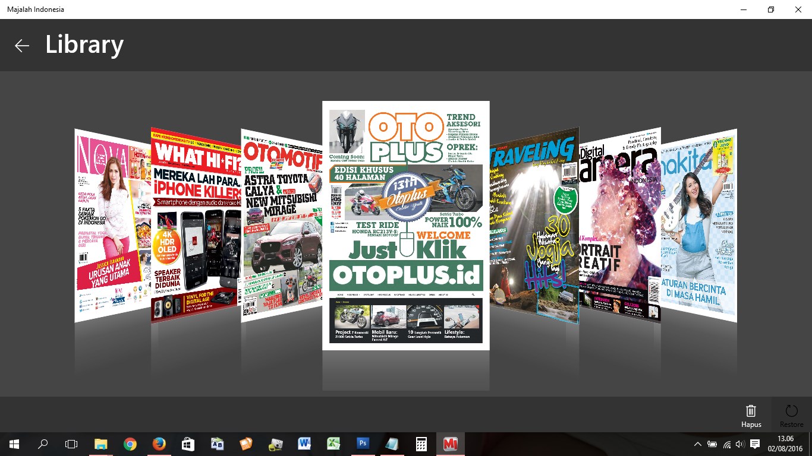This screenshot has height=456, width=812.
Task: Open the Calculator taskbar icon
Action: click(421, 444)
